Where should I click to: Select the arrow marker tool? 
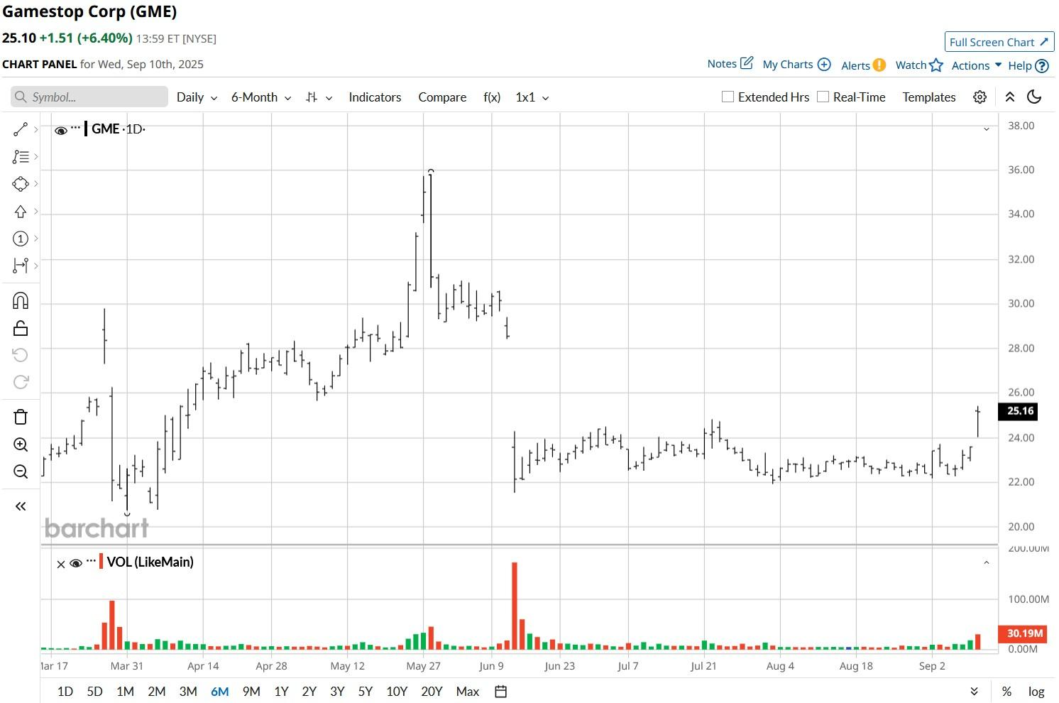21,212
